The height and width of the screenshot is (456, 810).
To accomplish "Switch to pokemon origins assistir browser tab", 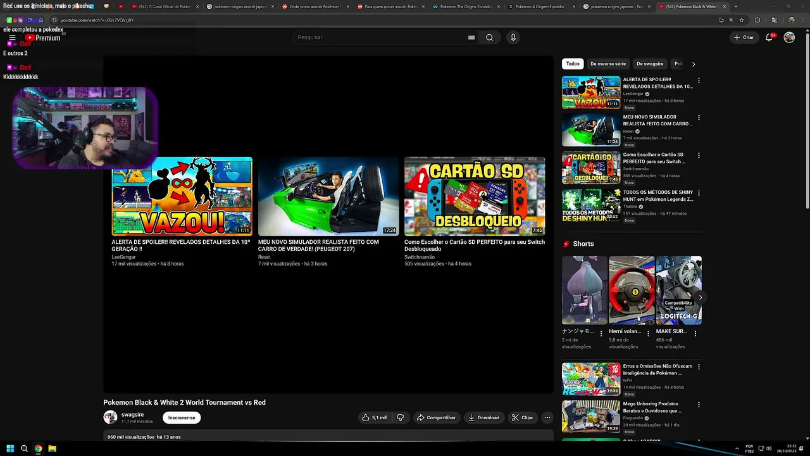I will tap(240, 6).
